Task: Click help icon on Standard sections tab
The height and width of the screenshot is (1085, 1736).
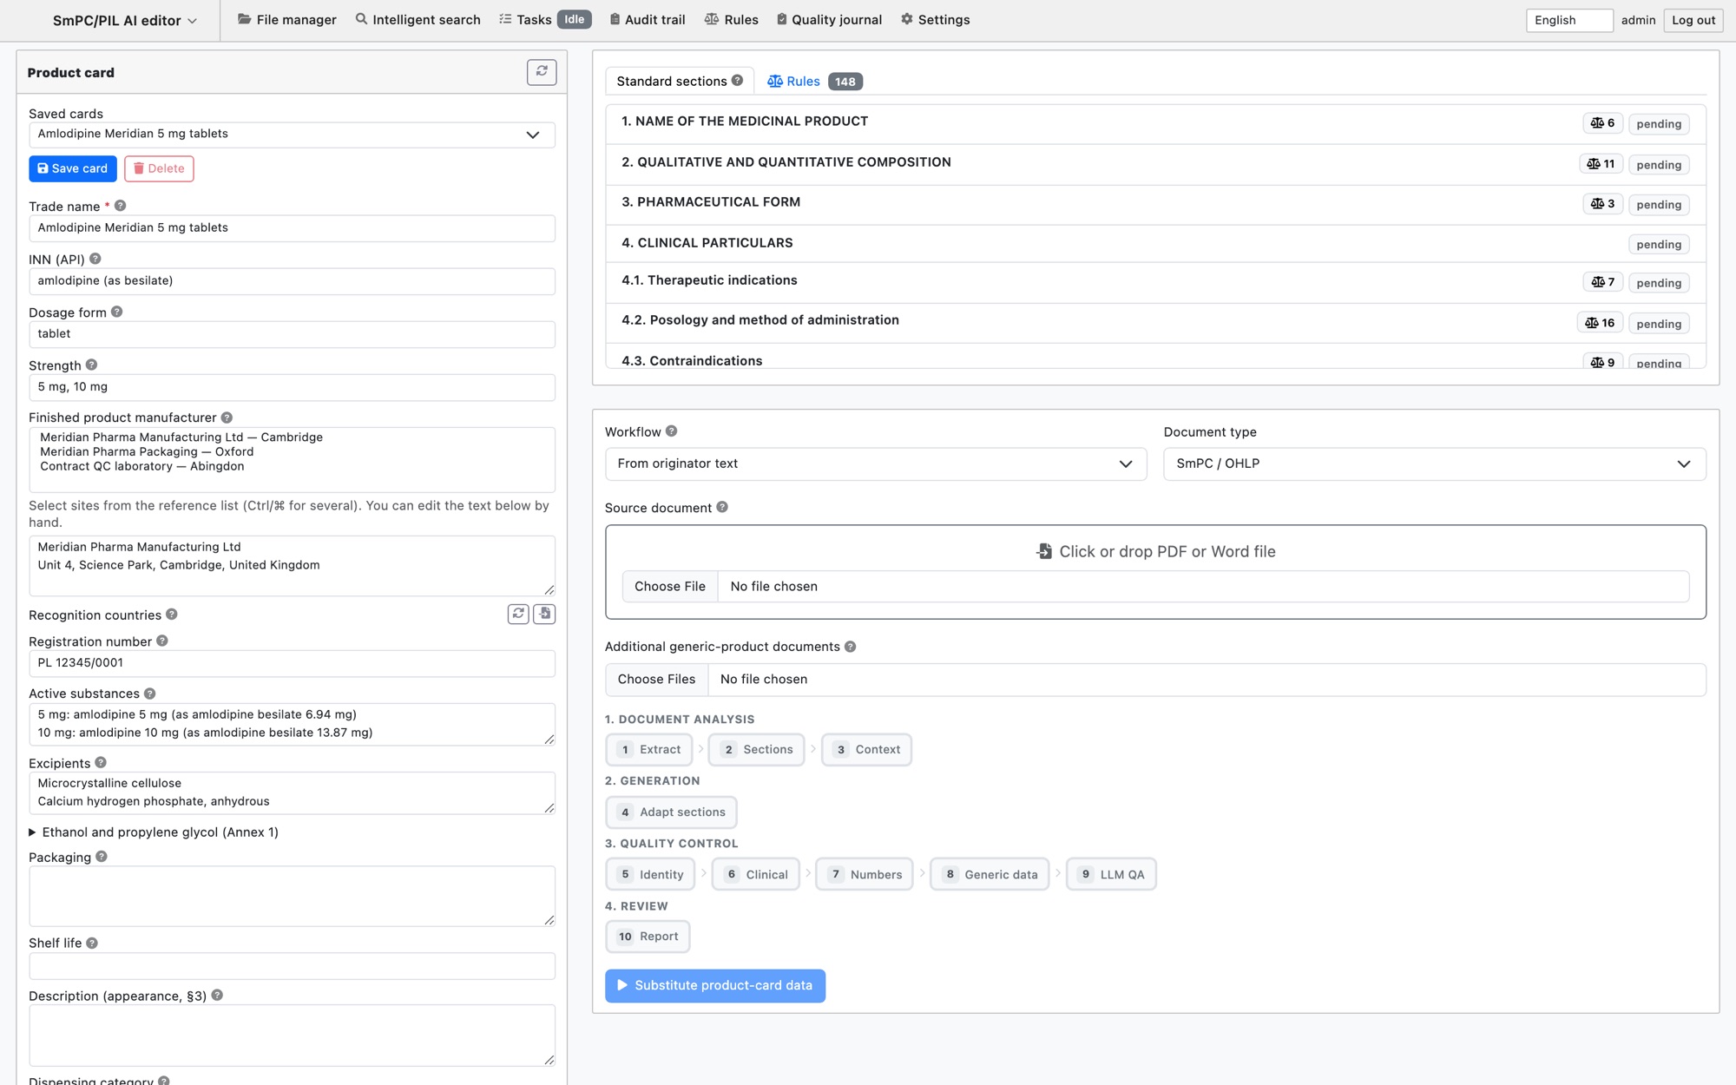Action: pyautogui.click(x=738, y=80)
